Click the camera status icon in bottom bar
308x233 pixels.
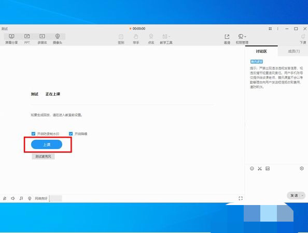click(30, 198)
